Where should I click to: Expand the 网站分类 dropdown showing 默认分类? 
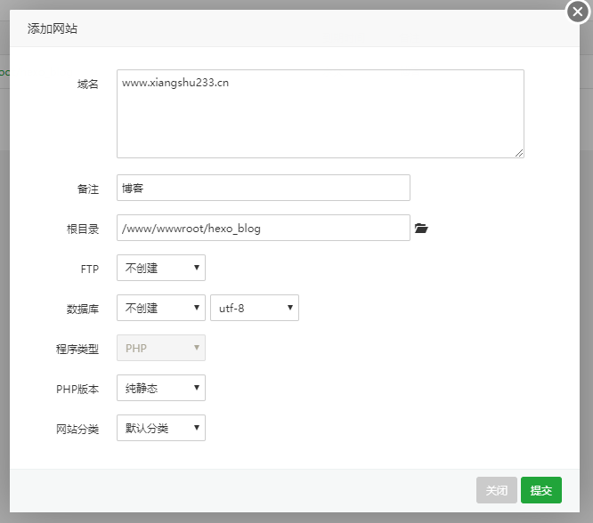click(161, 428)
